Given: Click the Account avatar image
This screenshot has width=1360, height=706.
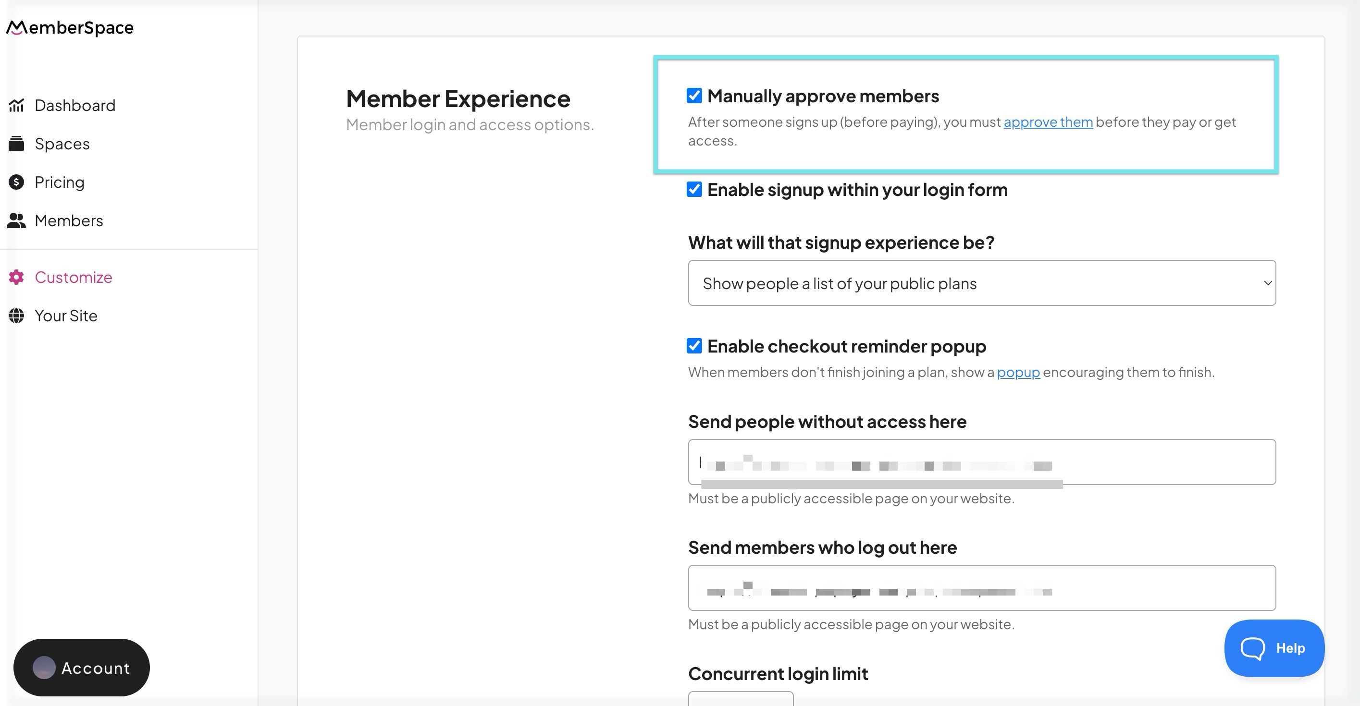Looking at the screenshot, I should [x=44, y=668].
